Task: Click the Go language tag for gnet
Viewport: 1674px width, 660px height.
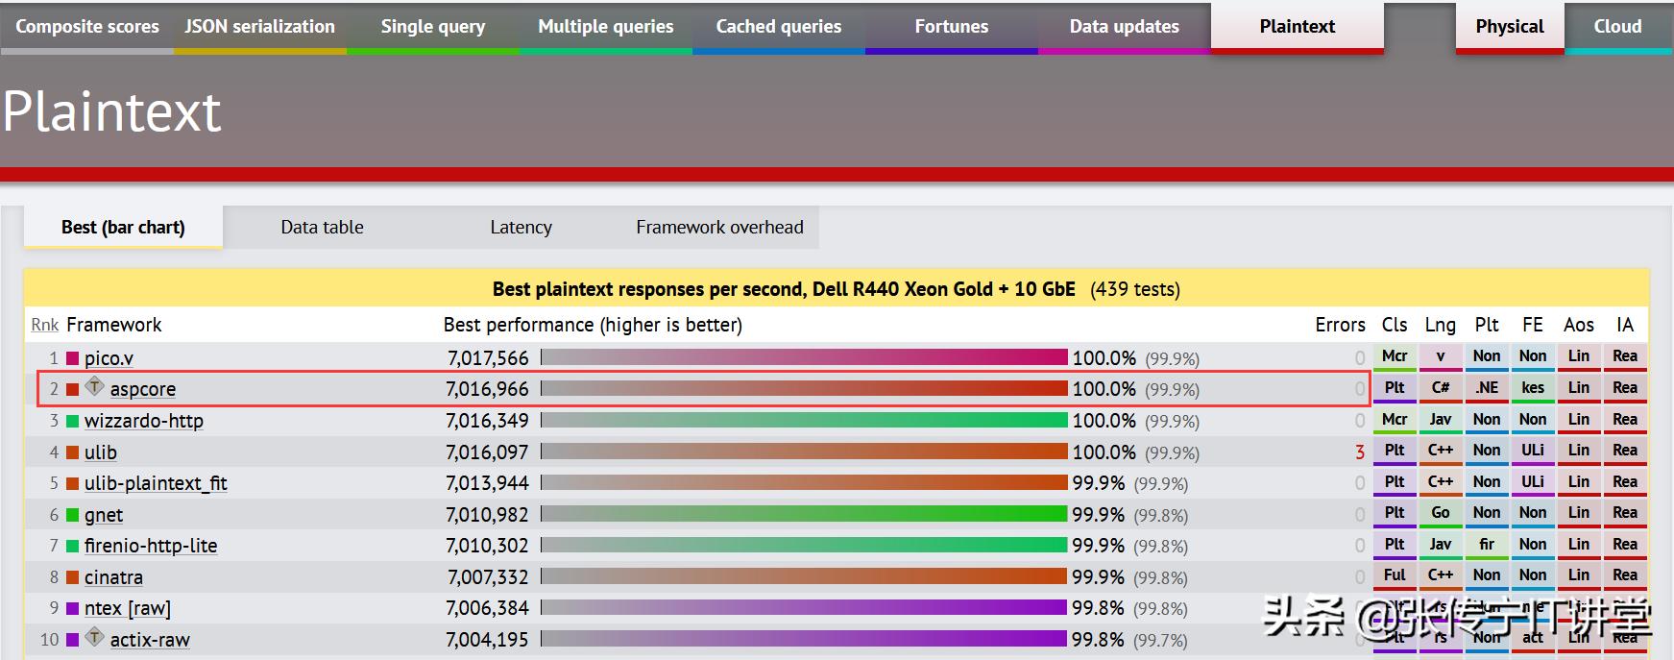Action: tap(1441, 513)
